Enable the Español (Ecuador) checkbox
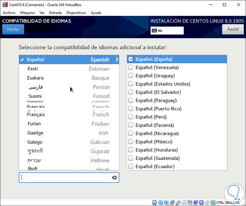This screenshot has width=246, height=206. click(130, 166)
